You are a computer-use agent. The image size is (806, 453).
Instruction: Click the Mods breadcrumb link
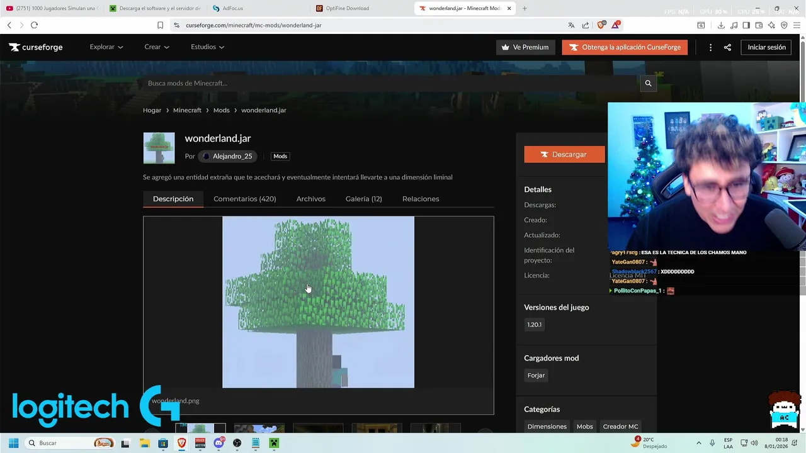point(221,110)
